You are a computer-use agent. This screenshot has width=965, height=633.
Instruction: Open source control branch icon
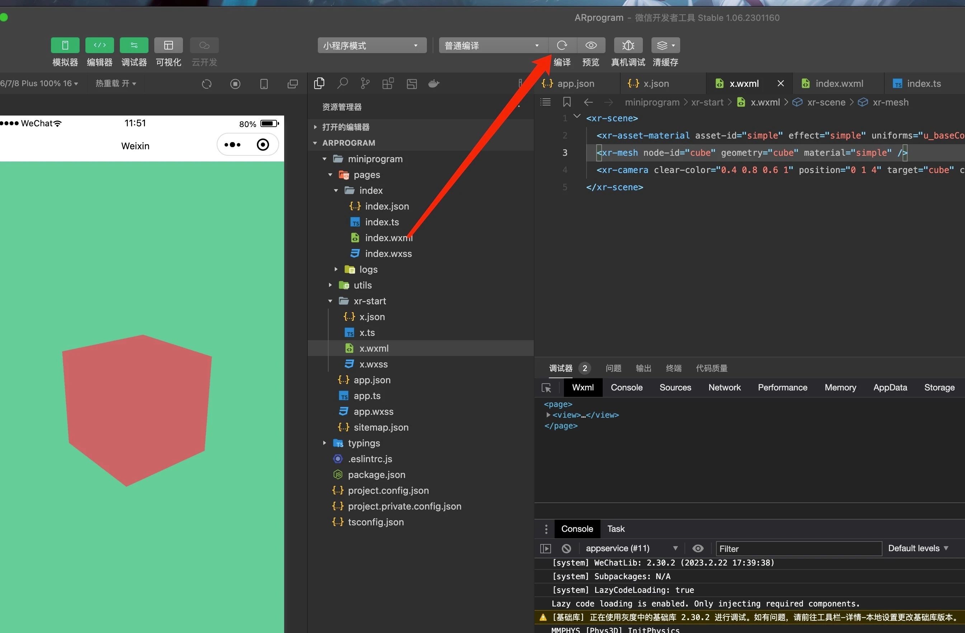point(365,84)
